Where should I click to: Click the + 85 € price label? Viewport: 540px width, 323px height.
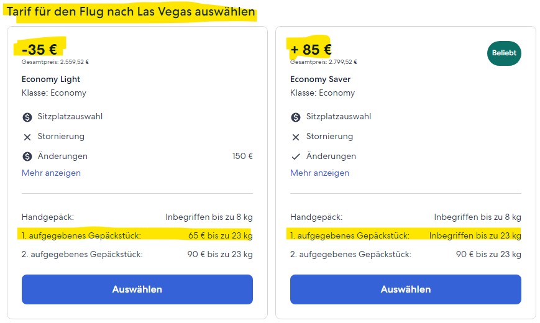pyautogui.click(x=311, y=50)
